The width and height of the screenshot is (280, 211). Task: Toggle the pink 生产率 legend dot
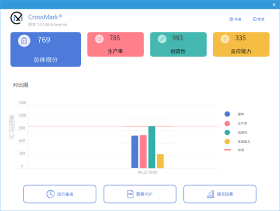click(227, 124)
